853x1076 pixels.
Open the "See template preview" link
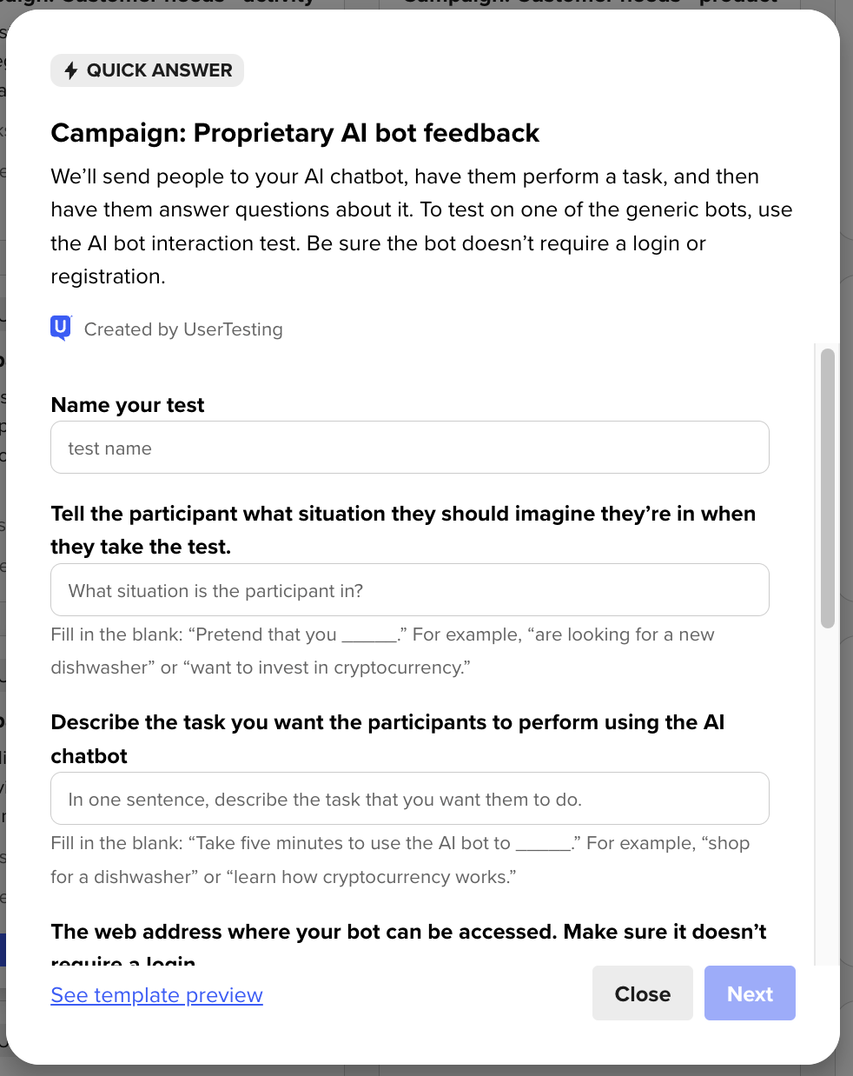pyautogui.click(x=156, y=995)
